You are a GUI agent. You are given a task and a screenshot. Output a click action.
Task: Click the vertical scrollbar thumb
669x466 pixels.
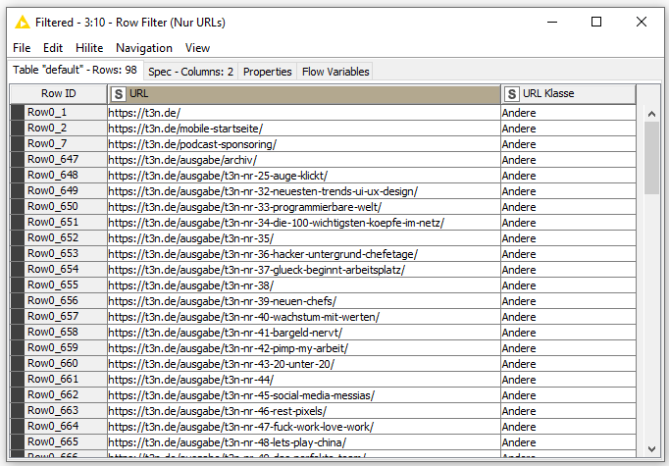pos(651,158)
